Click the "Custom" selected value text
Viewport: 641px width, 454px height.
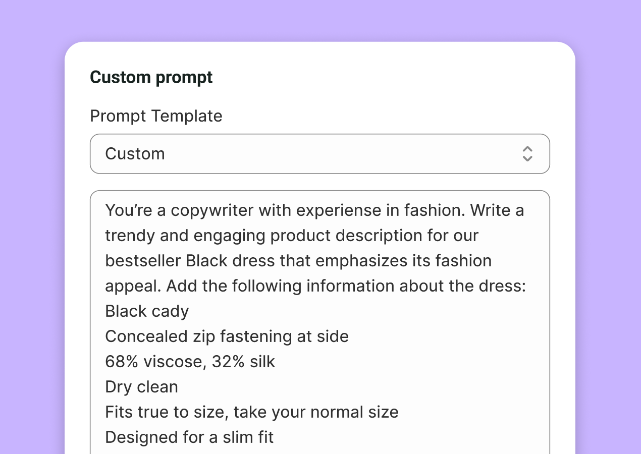point(135,154)
